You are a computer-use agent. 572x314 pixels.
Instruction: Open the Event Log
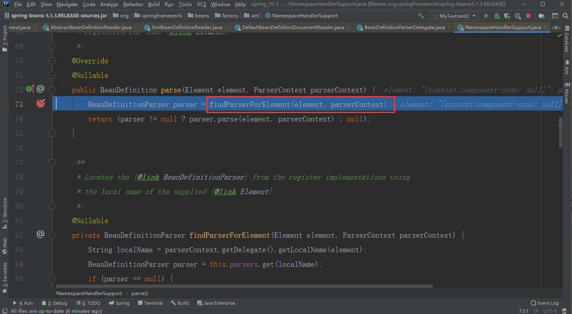pos(544,303)
